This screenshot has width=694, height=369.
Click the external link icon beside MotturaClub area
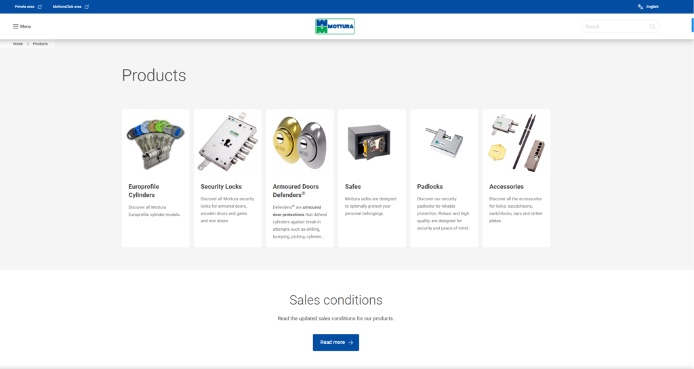coord(87,7)
